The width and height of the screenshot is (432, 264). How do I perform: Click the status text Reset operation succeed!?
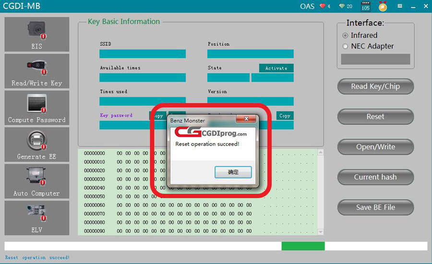tap(37, 258)
